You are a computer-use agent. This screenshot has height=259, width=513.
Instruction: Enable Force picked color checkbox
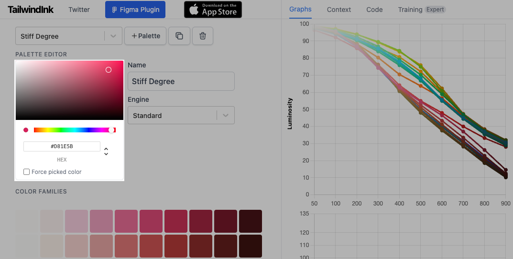point(27,172)
